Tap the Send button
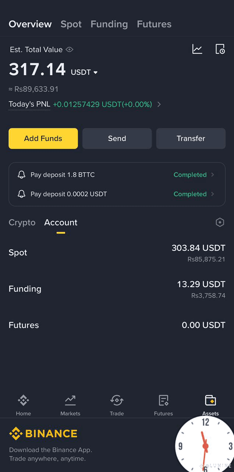This screenshot has height=472, width=234. [117, 139]
